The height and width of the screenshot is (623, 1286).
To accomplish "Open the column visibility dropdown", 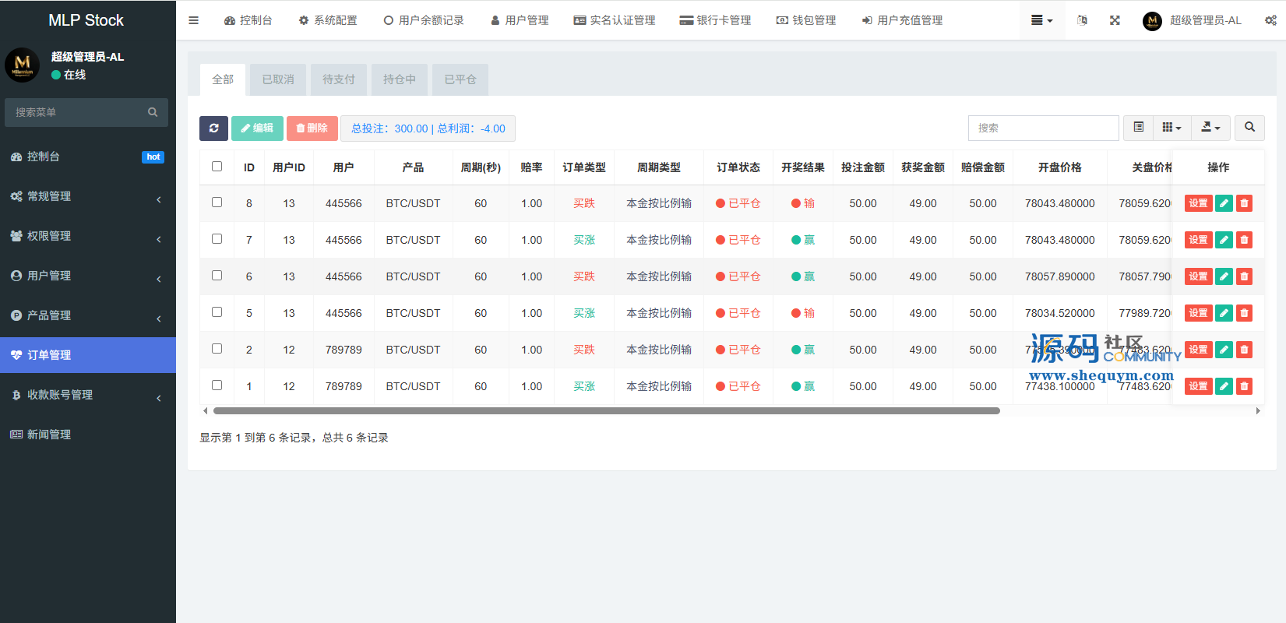I will click(1171, 128).
